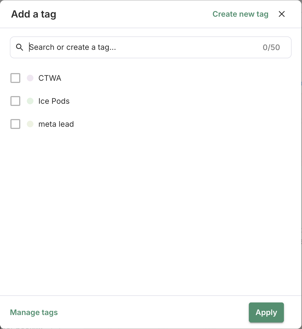Click the 0/50 character counter
Screen dimensions: 302x329
point(271,47)
